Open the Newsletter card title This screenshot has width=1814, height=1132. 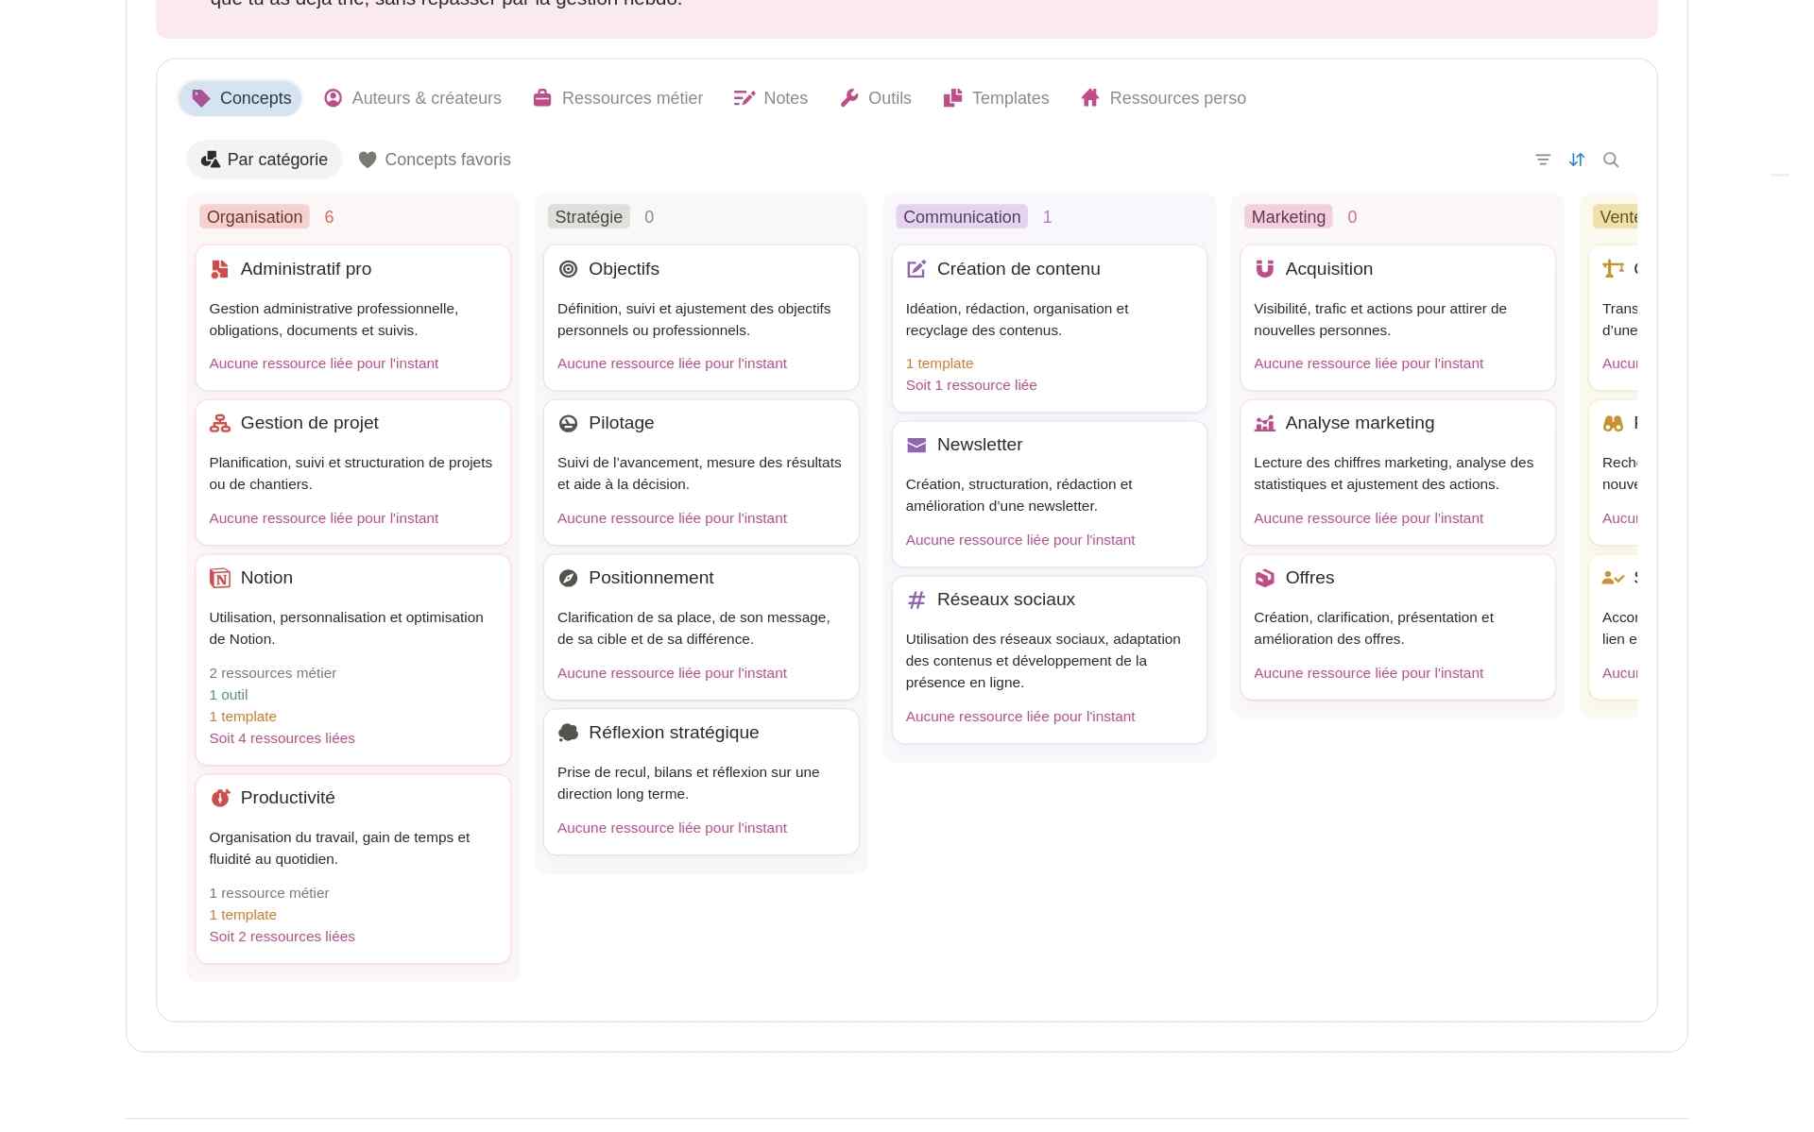[x=980, y=445]
